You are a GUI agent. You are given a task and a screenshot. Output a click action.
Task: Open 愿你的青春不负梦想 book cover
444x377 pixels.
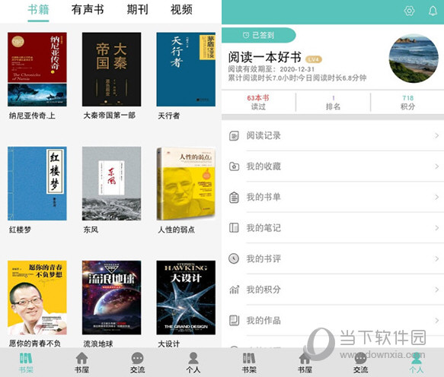click(x=37, y=298)
